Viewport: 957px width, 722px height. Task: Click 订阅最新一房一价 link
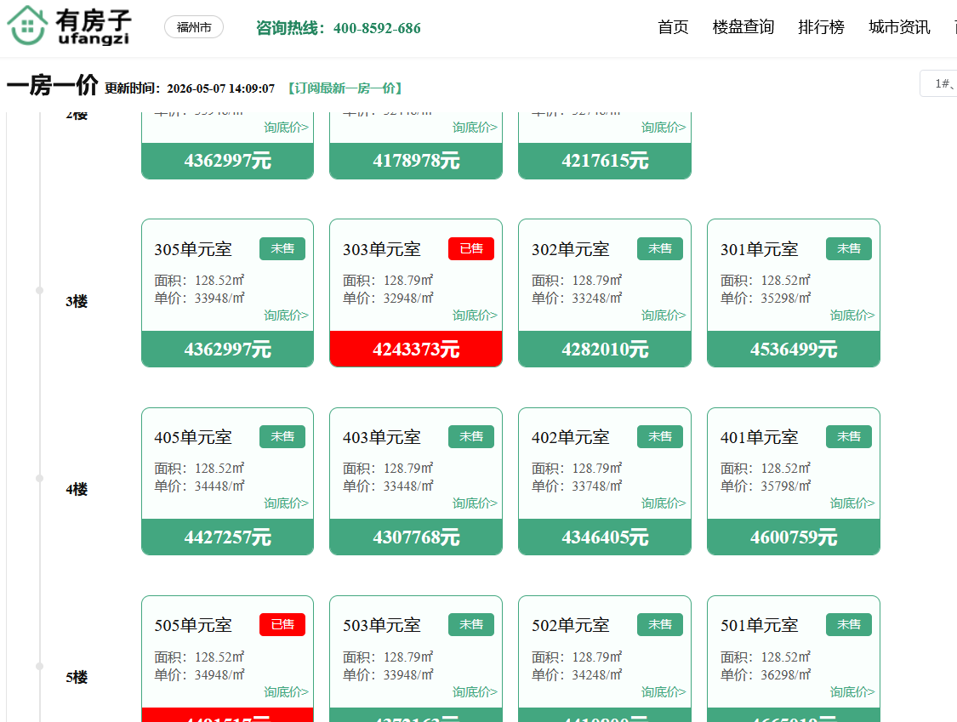(345, 88)
